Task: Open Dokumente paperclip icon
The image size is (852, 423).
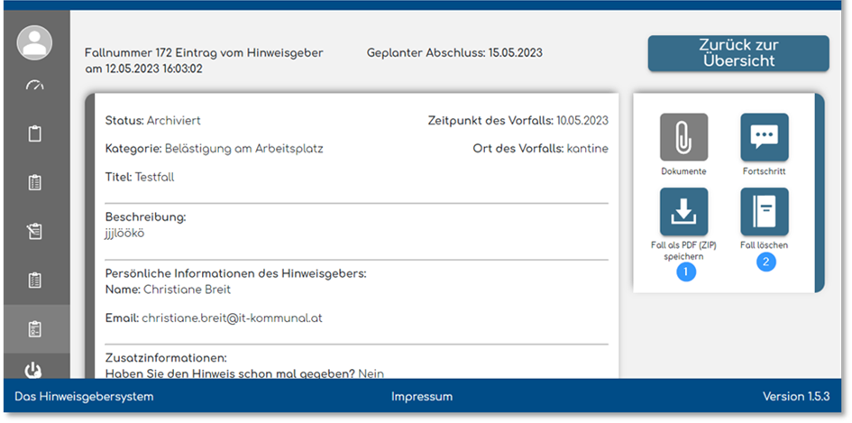Action: coord(683,137)
